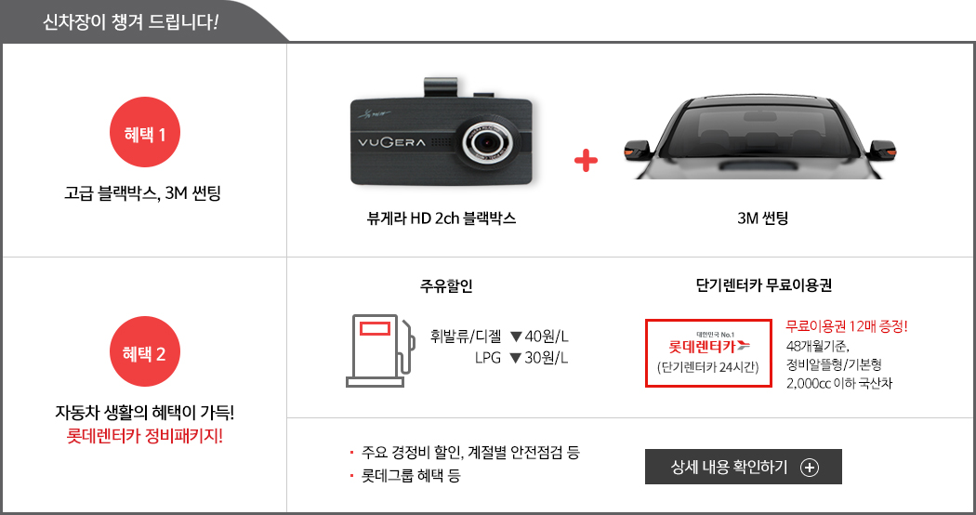Viewport: 976px width, 515px height.
Task: Click the down triangle beside 30원/L
Action: (515, 358)
